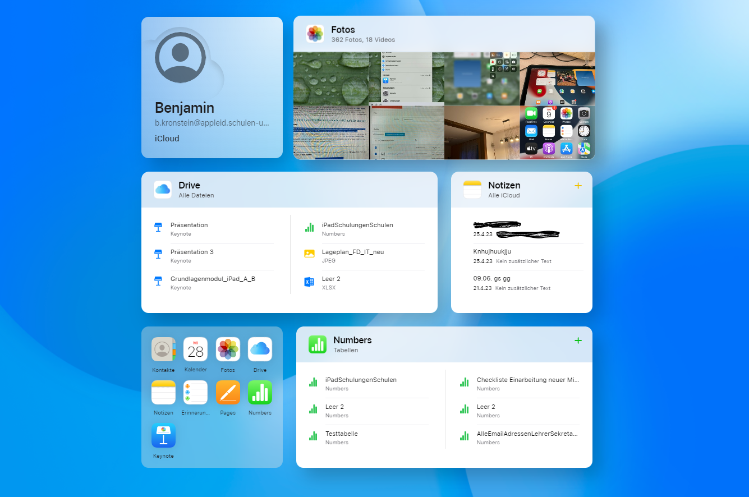Click the Numbers widget header icon
Viewport: 749px width, 497px height.
click(318, 344)
